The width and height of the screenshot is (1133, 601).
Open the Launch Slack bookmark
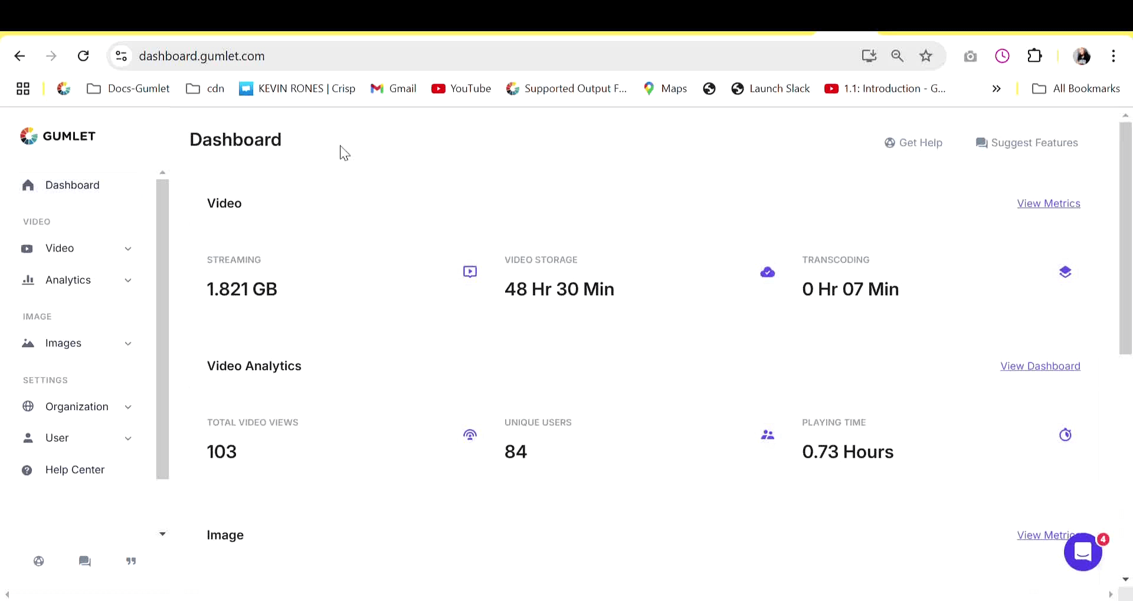[x=770, y=88]
